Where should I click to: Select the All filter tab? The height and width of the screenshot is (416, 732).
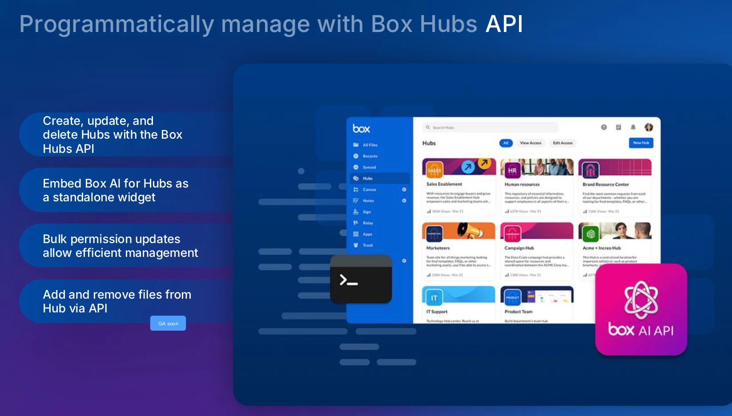point(506,143)
